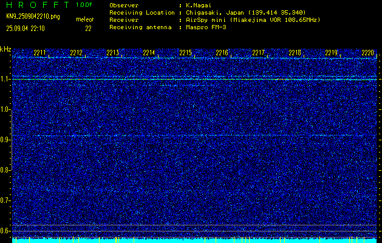Click the file name KN9_2509042210.png

33,16
